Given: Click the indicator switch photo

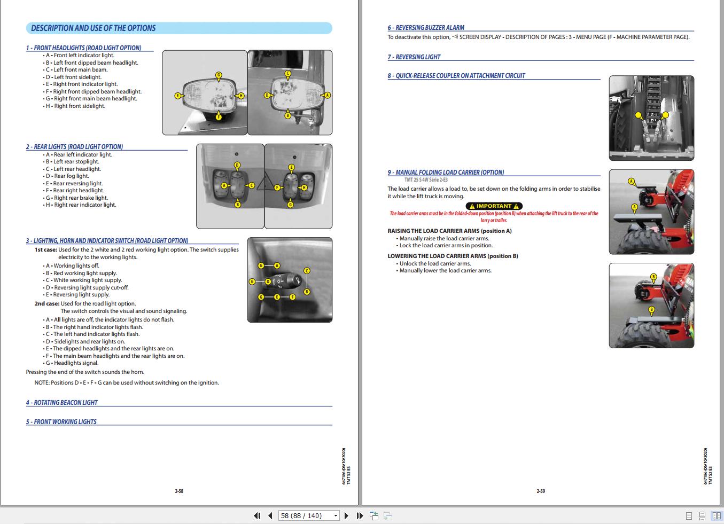Looking at the screenshot, I should (x=290, y=280).
